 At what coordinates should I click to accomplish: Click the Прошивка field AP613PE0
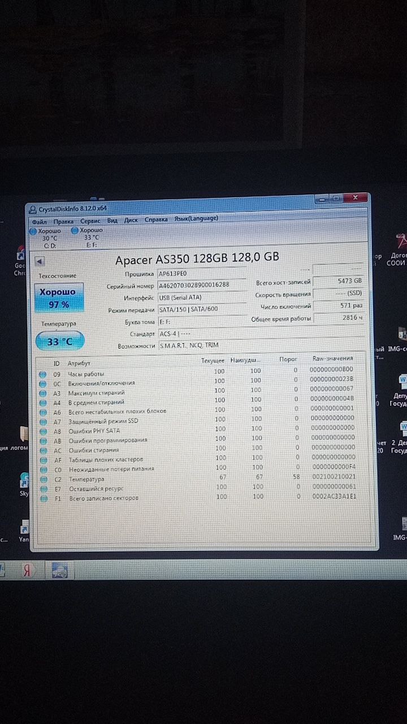pos(202,273)
